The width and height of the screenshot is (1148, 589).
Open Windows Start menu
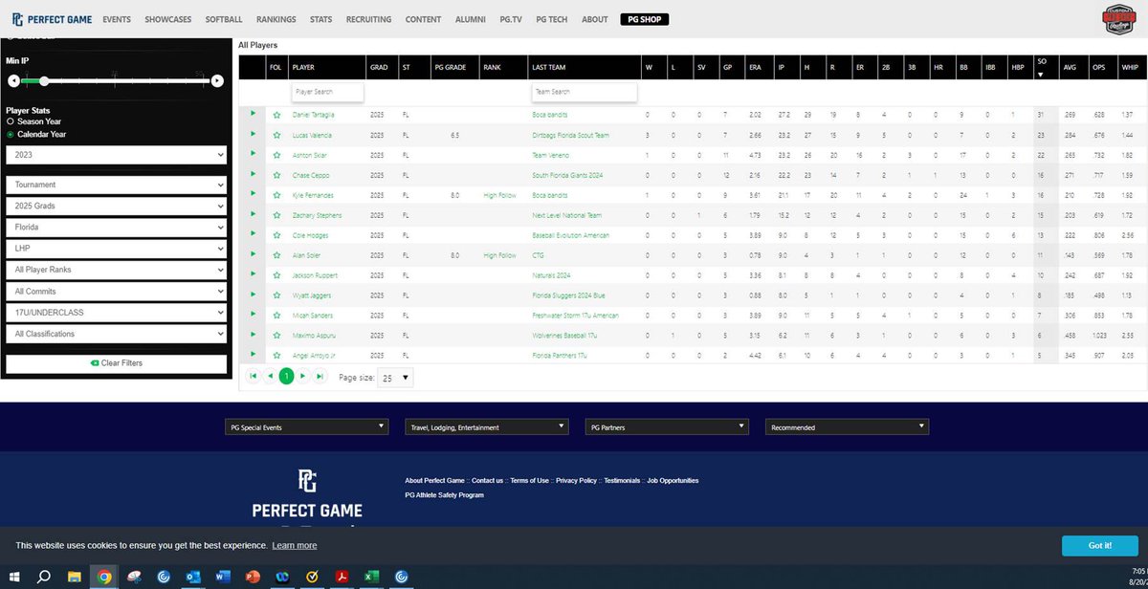(13, 577)
